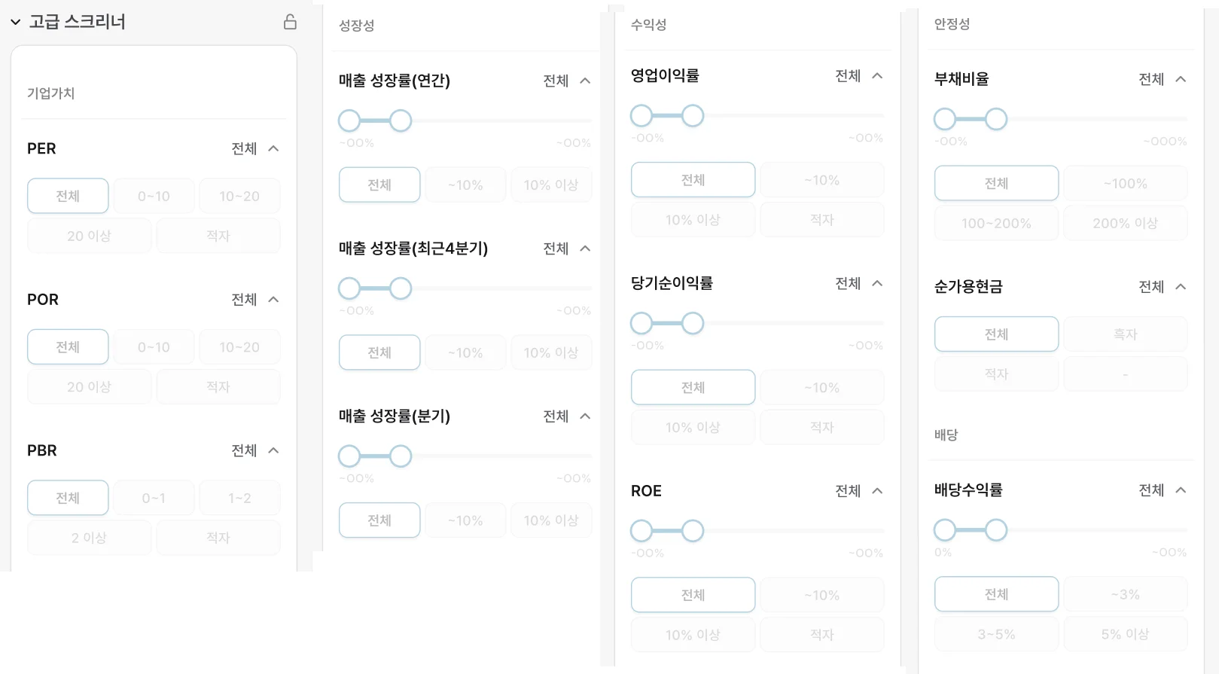The image size is (1219, 674).
Task: Click right slider handle for 당기순이익률
Action: (693, 324)
